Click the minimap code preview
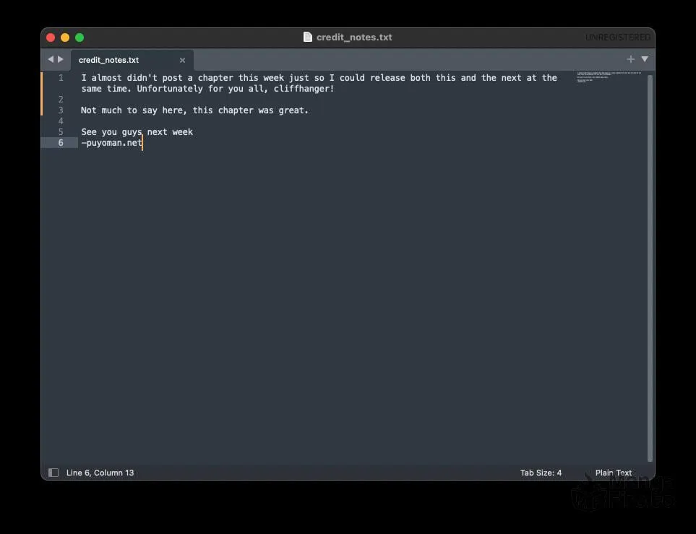The height and width of the screenshot is (534, 696). pos(609,76)
